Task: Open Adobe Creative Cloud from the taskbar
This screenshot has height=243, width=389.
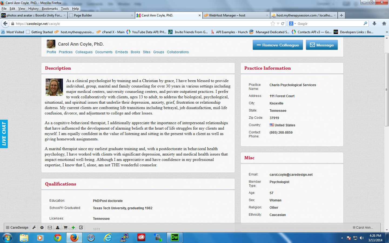Action: click(x=141, y=238)
